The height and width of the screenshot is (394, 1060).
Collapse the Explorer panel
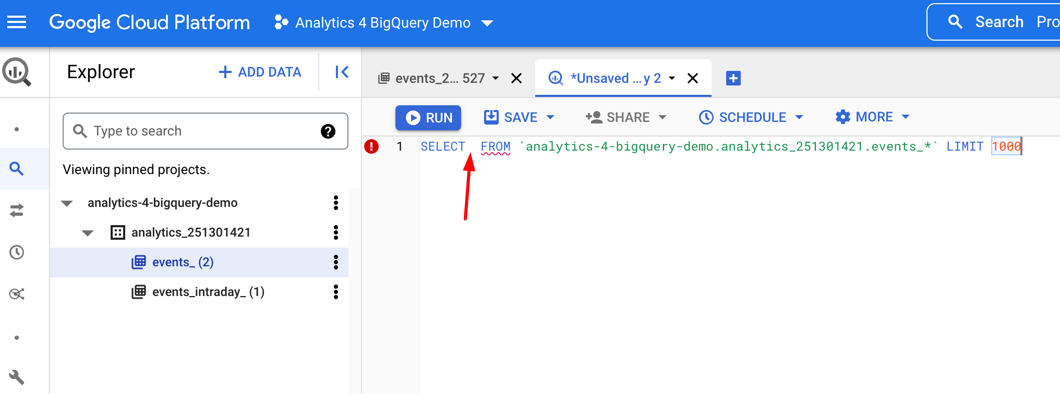(x=342, y=72)
